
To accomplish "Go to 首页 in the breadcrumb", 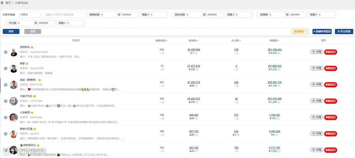I will (x=8, y=3).
